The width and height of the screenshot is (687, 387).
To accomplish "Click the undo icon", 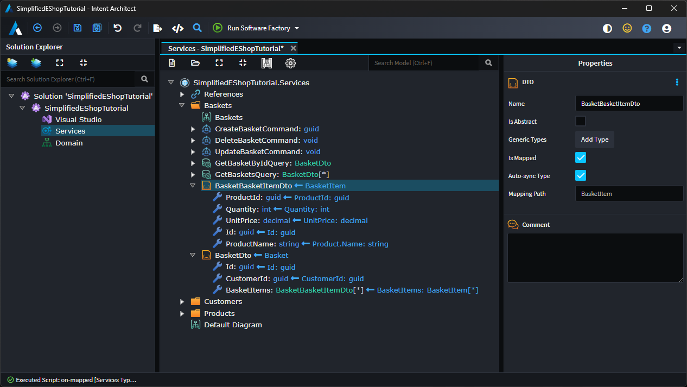I will pyautogui.click(x=118, y=28).
